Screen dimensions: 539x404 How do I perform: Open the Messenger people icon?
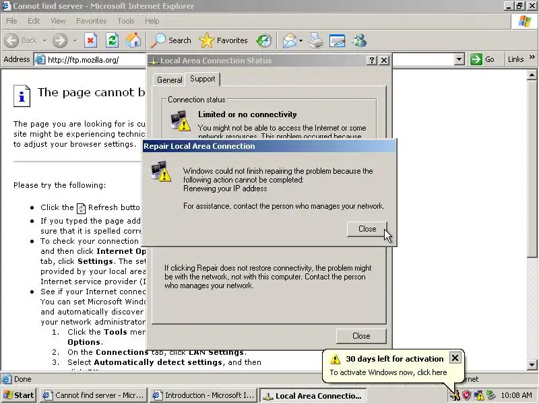tap(359, 40)
